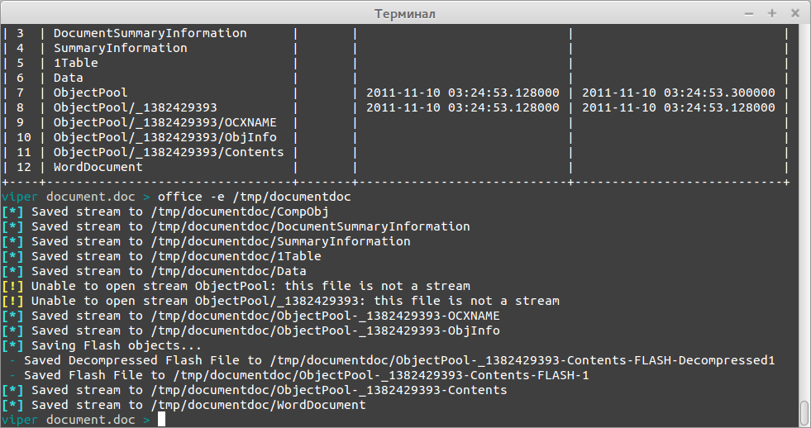Click the /tmp/documentdoc/1Table saved path
Viewport: 811px width, 428px height.
tap(236, 256)
